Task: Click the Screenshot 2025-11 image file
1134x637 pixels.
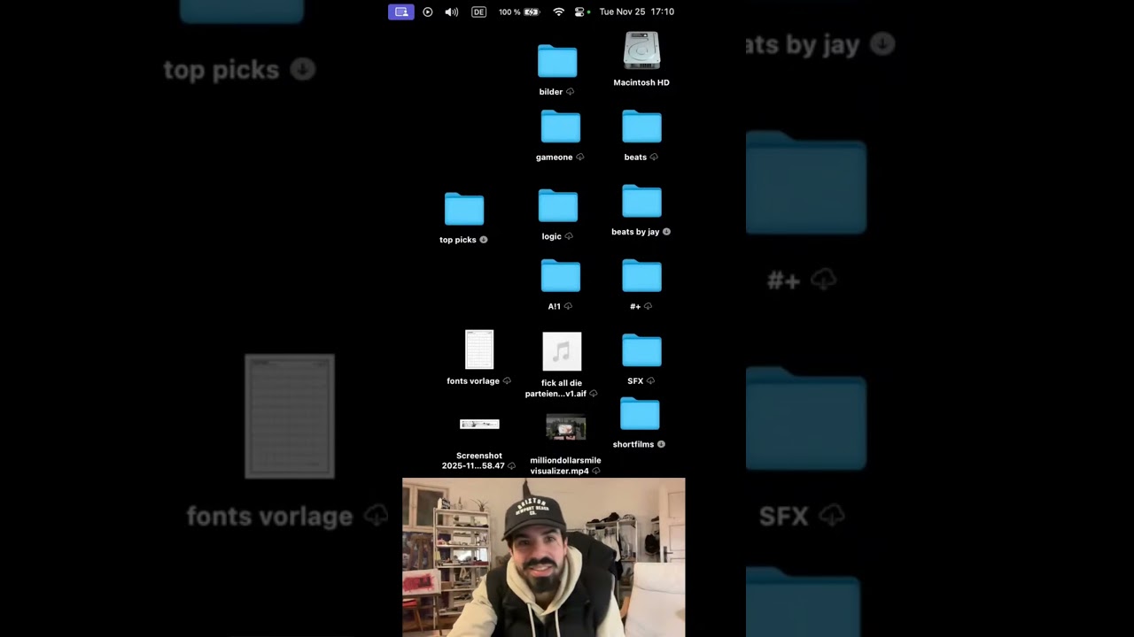Action: click(479, 425)
